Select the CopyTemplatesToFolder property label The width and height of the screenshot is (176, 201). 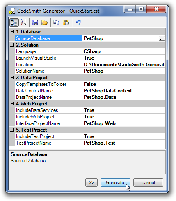pyautogui.click(x=41, y=84)
